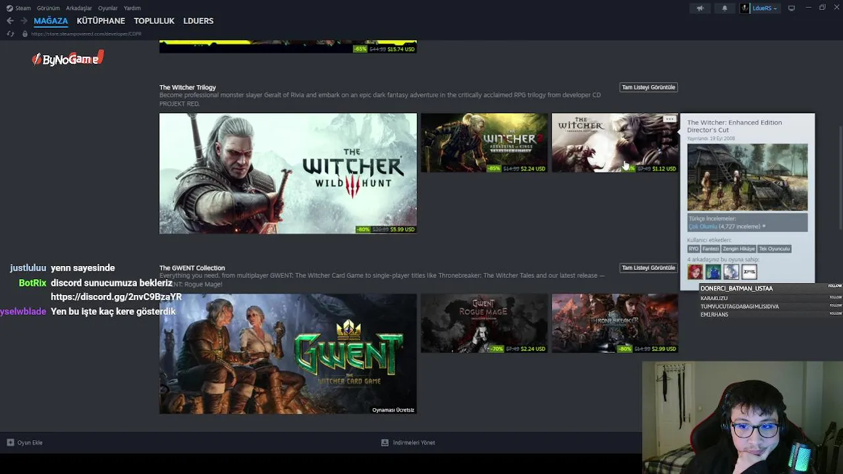Image resolution: width=843 pixels, height=474 pixels.
Task: Click The Witcher Trilogy section title
Action: [188, 87]
